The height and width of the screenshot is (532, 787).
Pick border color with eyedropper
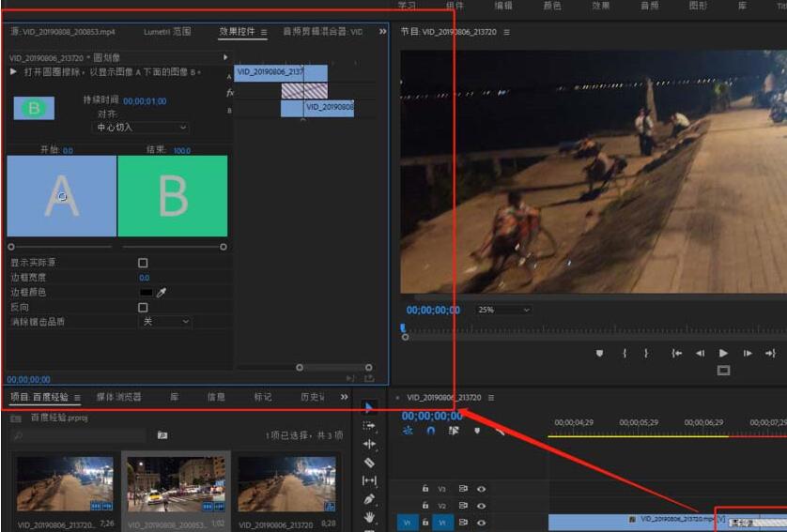[161, 293]
